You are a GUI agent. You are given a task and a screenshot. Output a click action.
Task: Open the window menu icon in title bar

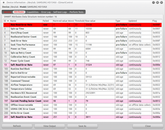(x=4, y=2)
